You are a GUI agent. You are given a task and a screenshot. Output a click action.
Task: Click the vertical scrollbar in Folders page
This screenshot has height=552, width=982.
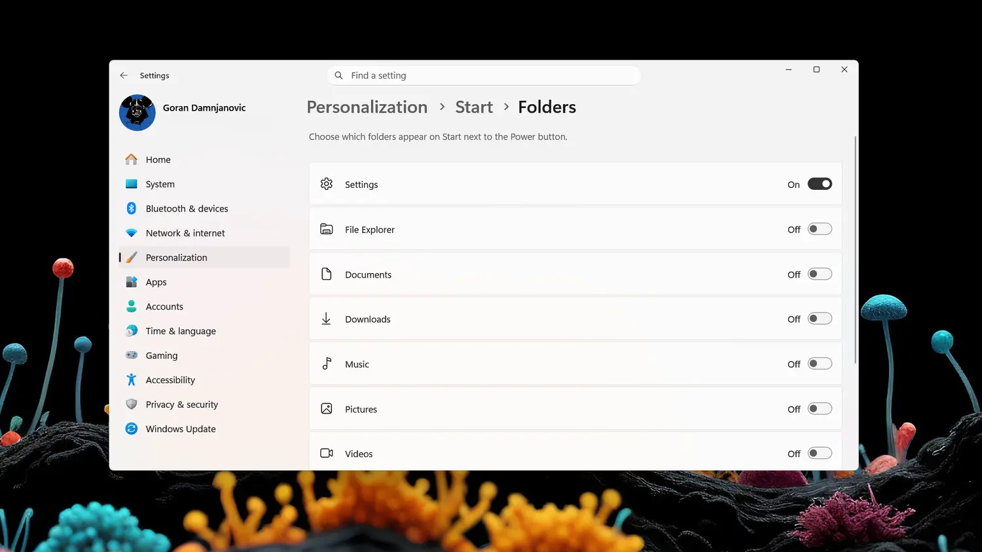click(x=855, y=250)
